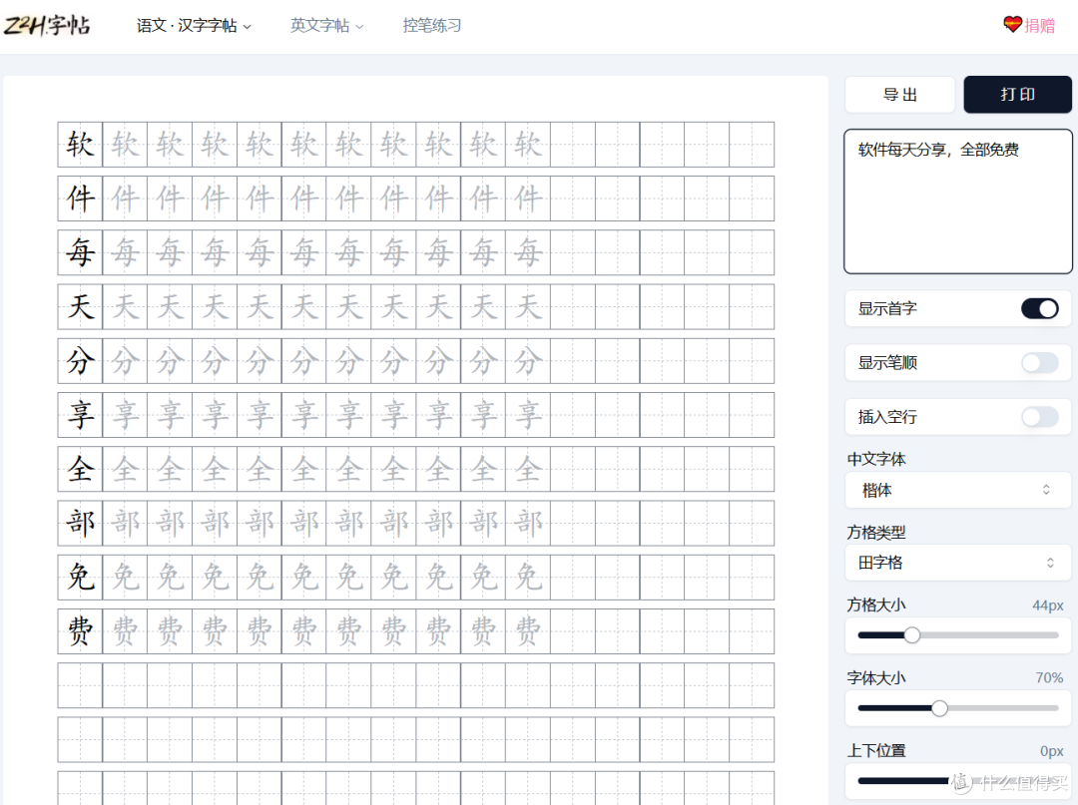Click the 上下位置 slider track

(957, 781)
